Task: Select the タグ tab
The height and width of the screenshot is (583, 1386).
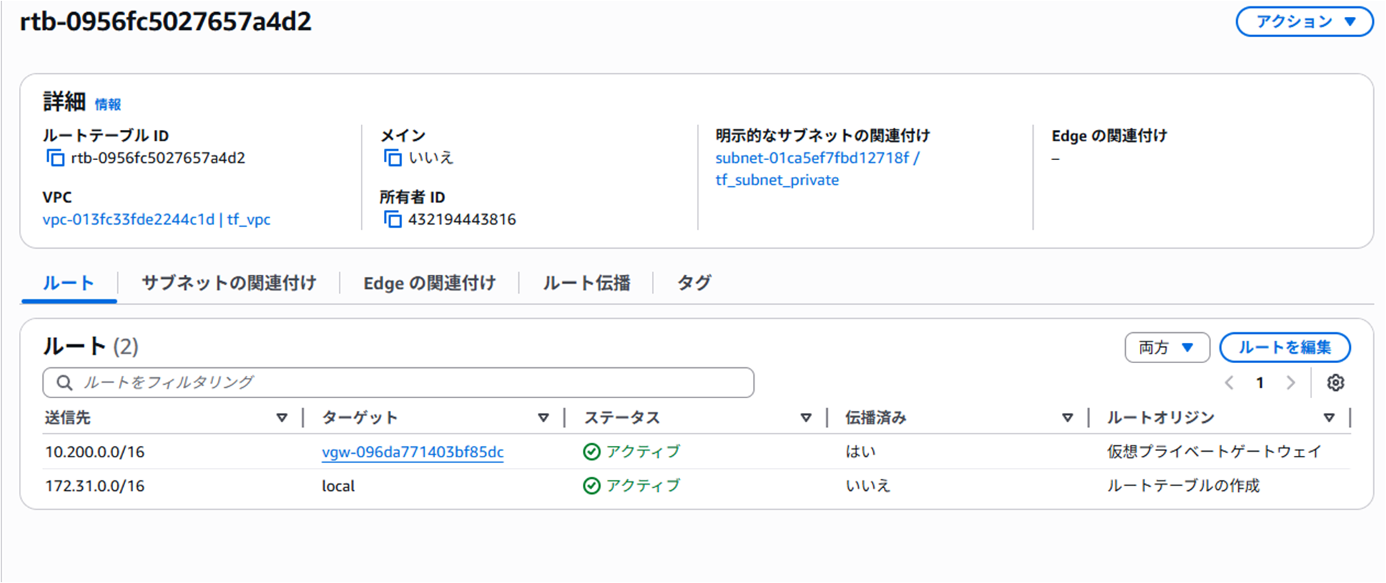Action: click(x=694, y=283)
